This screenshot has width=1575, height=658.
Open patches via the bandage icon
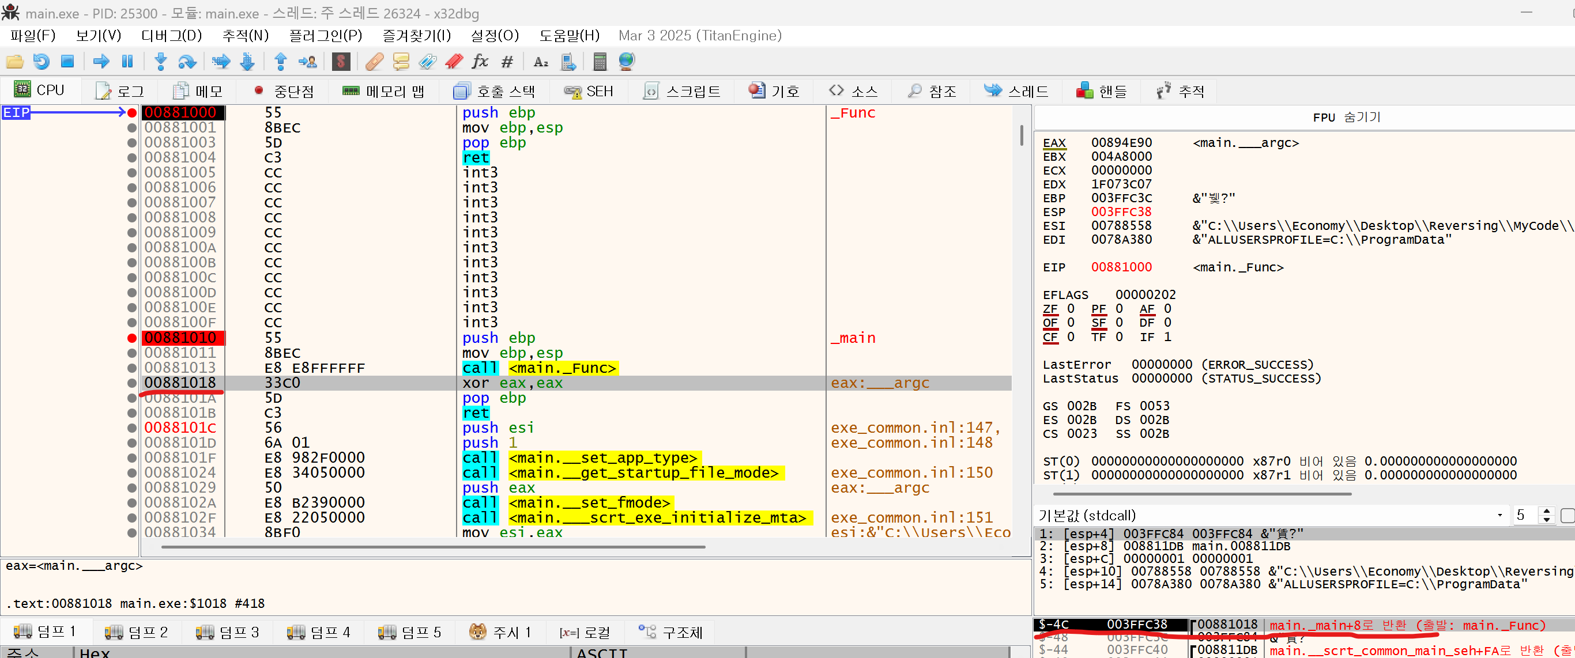[x=374, y=61]
